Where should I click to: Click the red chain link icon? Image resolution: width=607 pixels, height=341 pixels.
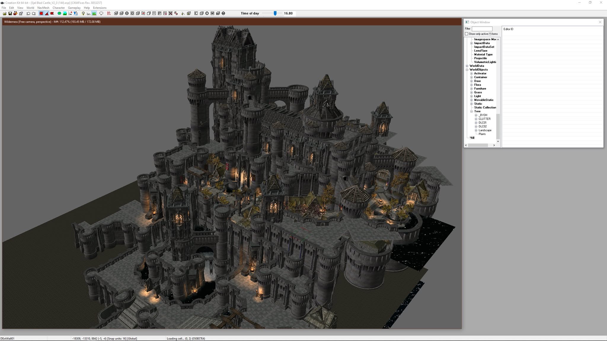(176, 13)
